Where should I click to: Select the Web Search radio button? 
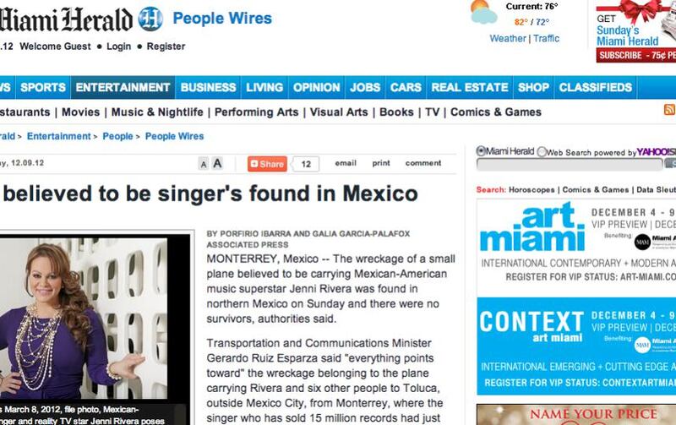coord(542,152)
